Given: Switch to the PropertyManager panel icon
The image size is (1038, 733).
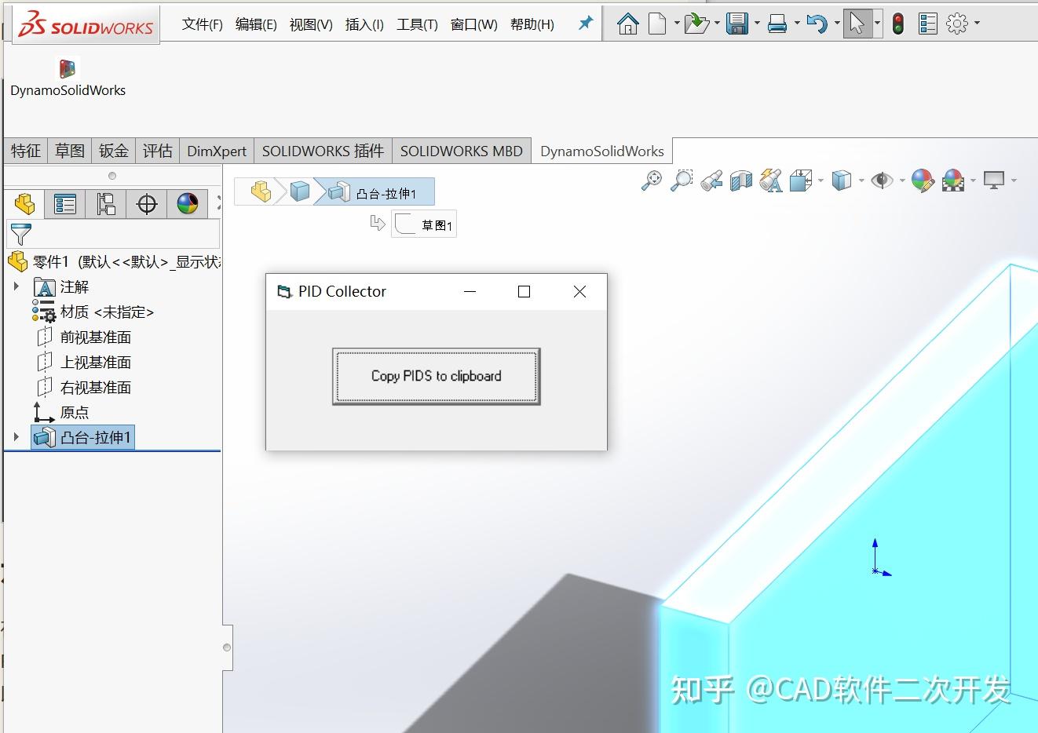Looking at the screenshot, I should 64,204.
